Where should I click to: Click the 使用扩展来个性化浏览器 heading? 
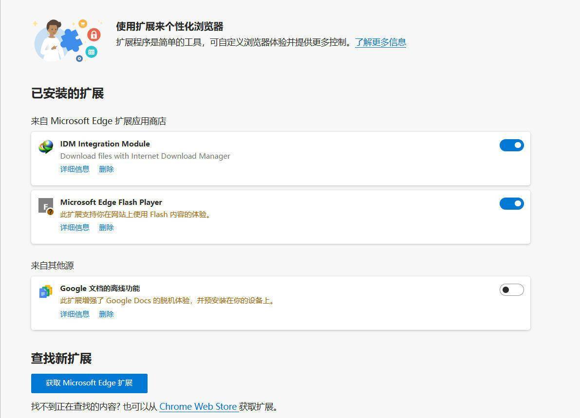170,27
